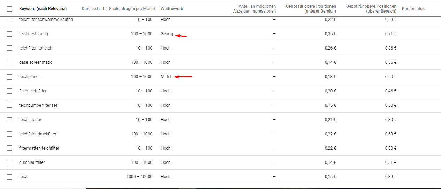This screenshot has height=189, width=441.
Task: Tick the select-all checkbox in the header
Action: click(9, 9)
